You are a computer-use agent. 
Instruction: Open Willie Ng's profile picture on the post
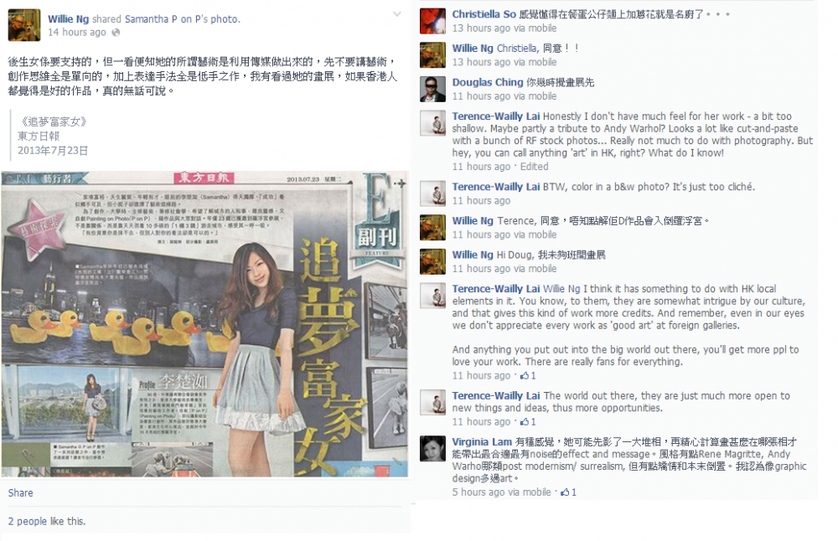[24, 24]
